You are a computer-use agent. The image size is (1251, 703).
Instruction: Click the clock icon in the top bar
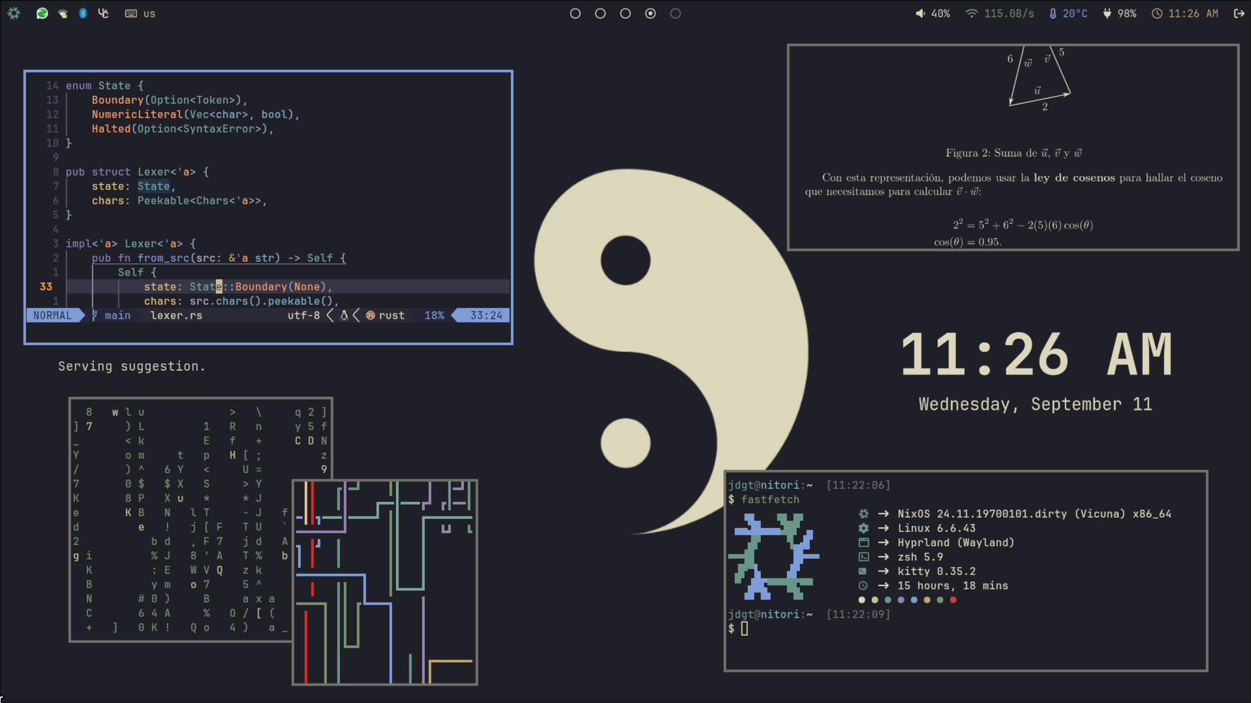(1157, 13)
